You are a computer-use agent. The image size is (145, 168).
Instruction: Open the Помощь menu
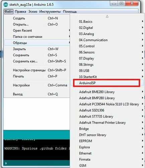click(70, 12)
